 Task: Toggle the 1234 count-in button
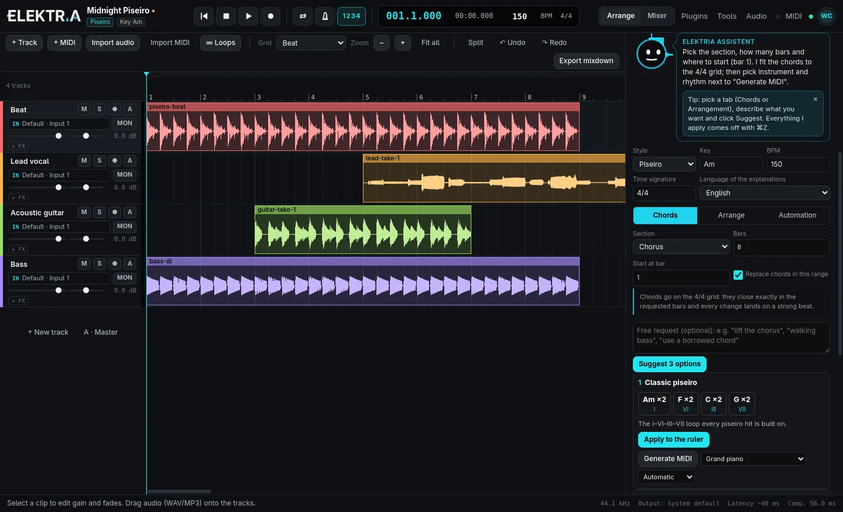[x=351, y=16]
